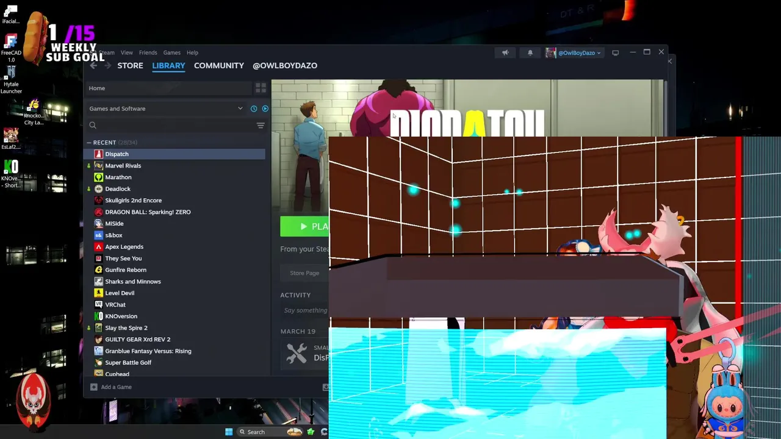Click the Apex Legends game icon

click(x=99, y=247)
